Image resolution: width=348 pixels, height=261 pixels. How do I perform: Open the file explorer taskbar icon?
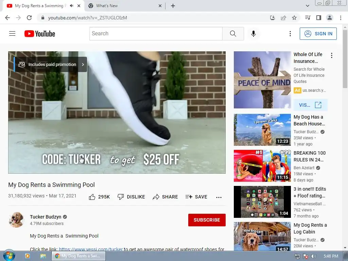point(43,256)
